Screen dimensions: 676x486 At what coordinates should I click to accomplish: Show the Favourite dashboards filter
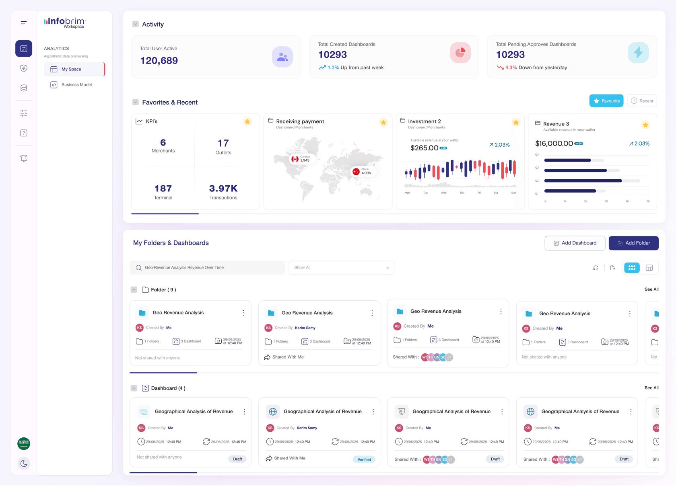(x=606, y=101)
